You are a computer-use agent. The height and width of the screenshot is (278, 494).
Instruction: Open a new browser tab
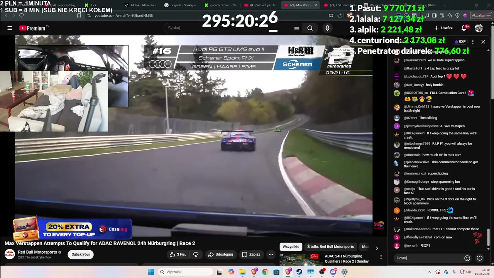pyautogui.click(x=445, y=5)
